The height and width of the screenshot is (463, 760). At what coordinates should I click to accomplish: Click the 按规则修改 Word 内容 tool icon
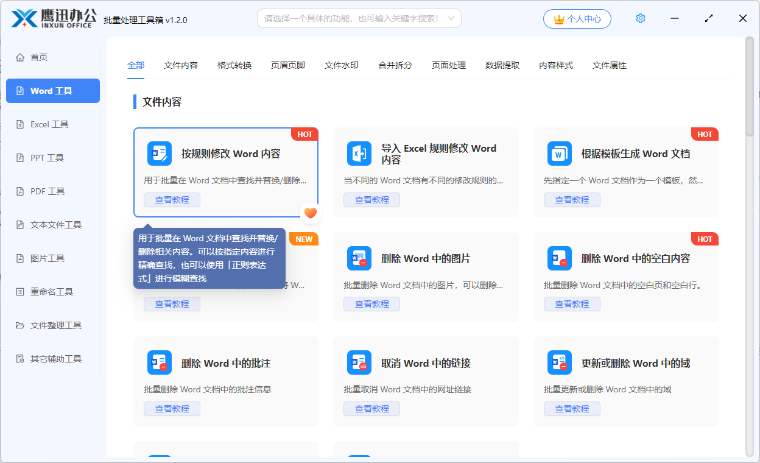point(159,154)
